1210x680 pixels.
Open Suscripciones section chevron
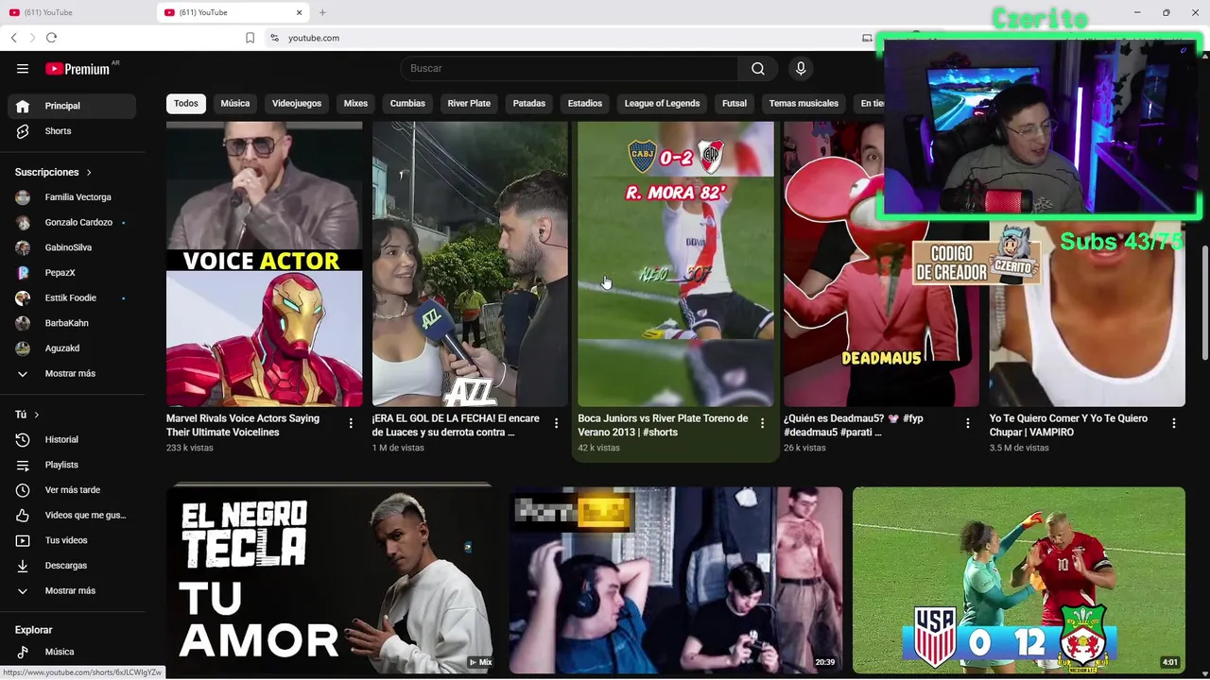point(89,172)
